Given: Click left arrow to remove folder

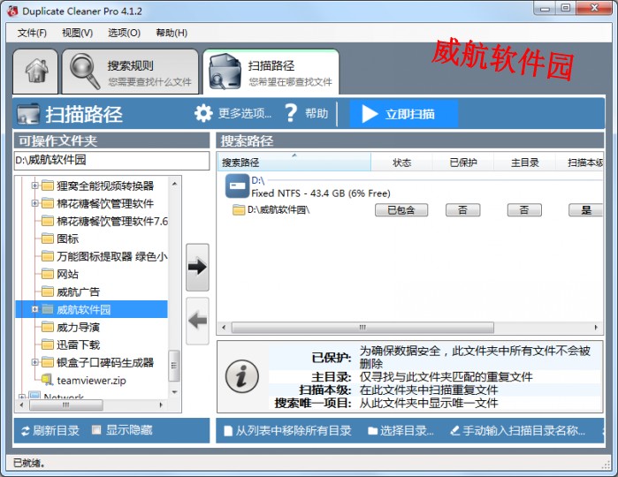Looking at the screenshot, I should point(197,321).
